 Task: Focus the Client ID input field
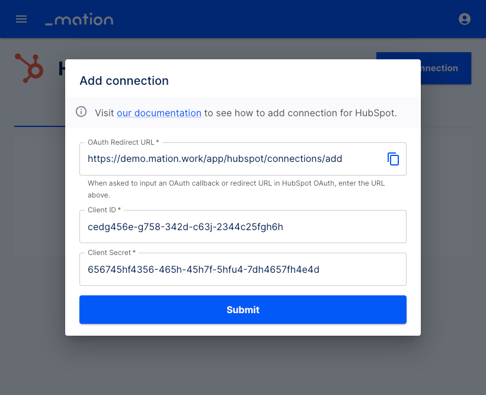click(x=242, y=227)
